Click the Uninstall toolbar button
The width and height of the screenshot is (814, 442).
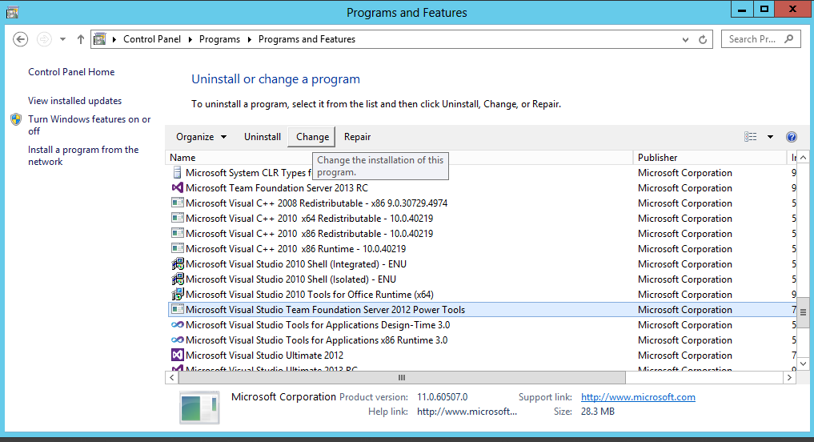(x=263, y=137)
